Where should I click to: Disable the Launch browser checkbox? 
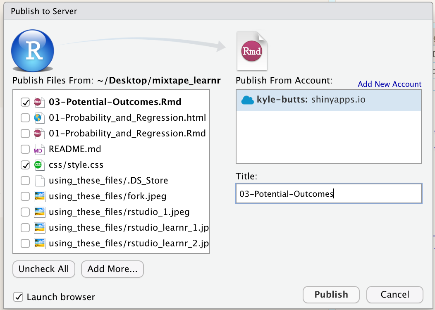[x=18, y=297]
